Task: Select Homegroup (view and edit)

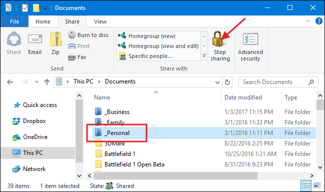Action: pos(158,46)
